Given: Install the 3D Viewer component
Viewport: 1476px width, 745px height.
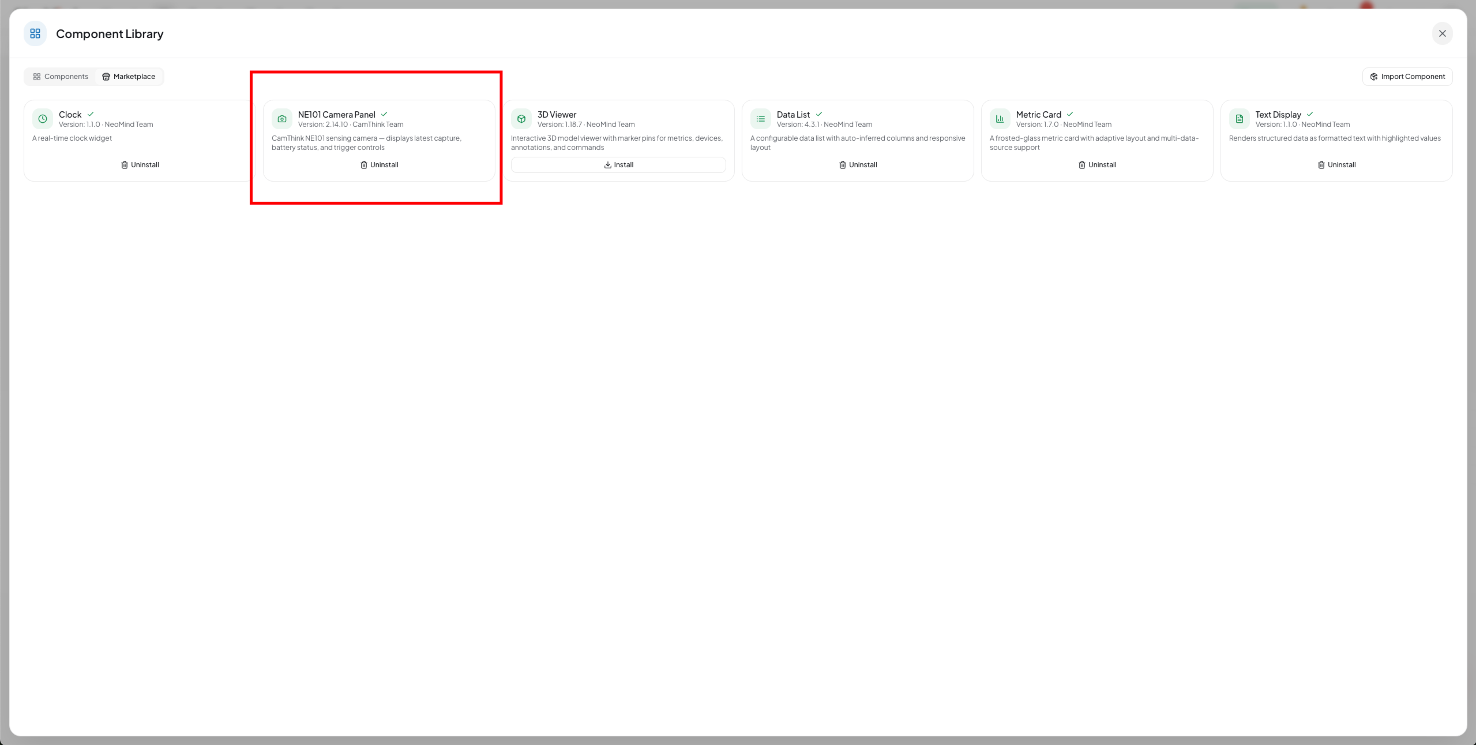Looking at the screenshot, I should pos(618,165).
